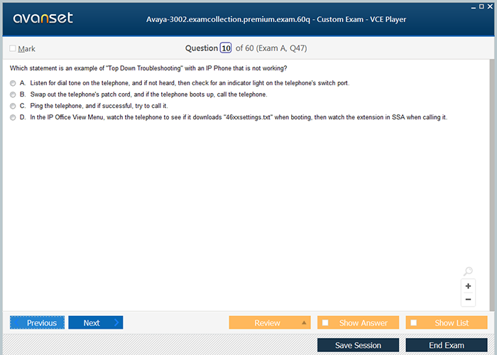497x355 pixels.
Task: Click the End Exam button
Action: click(x=446, y=345)
